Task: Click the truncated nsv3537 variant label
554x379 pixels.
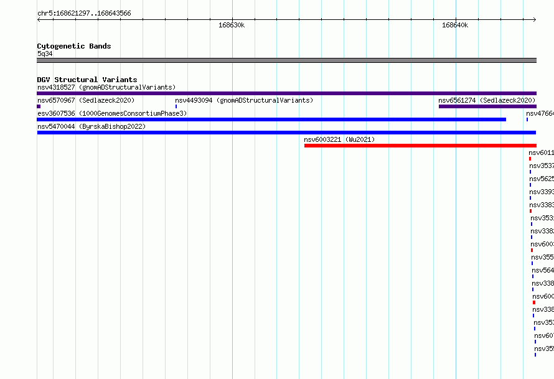Action: pos(542,166)
